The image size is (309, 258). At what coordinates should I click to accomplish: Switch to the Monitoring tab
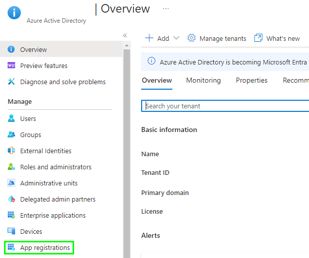click(x=203, y=80)
